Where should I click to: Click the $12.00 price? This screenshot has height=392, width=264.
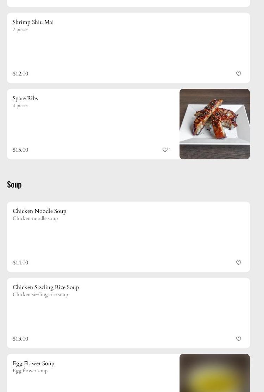pyautogui.click(x=20, y=74)
